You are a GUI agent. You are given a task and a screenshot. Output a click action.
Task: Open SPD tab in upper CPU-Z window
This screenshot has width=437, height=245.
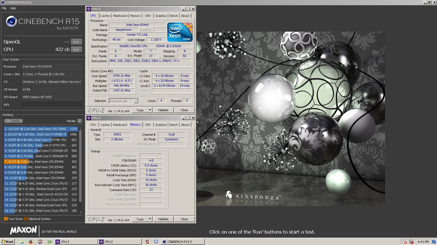click(148, 16)
